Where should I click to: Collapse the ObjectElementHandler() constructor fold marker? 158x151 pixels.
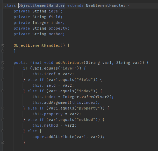tap(3, 46)
